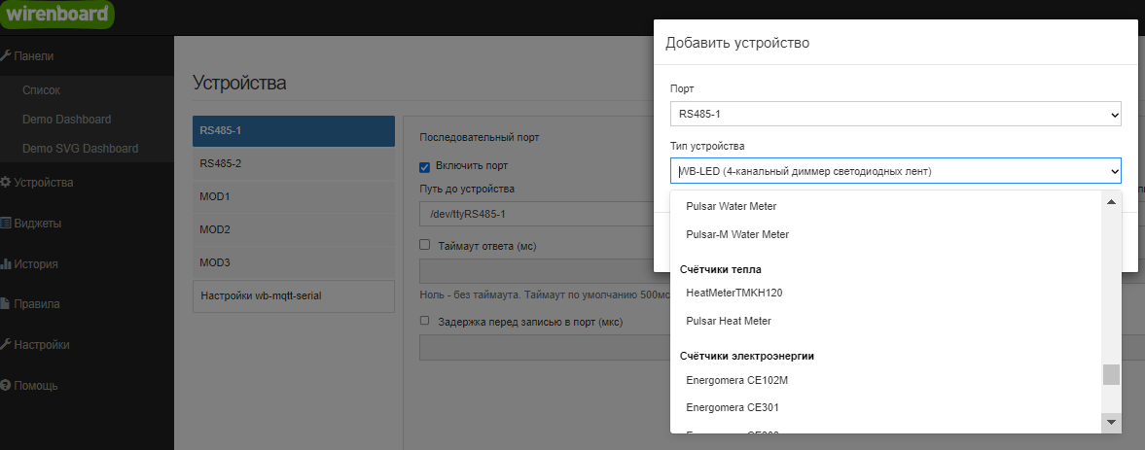1145x450 pixels.
Task: Enable the Таймаут ответа (мс) checkbox
Action: point(424,245)
